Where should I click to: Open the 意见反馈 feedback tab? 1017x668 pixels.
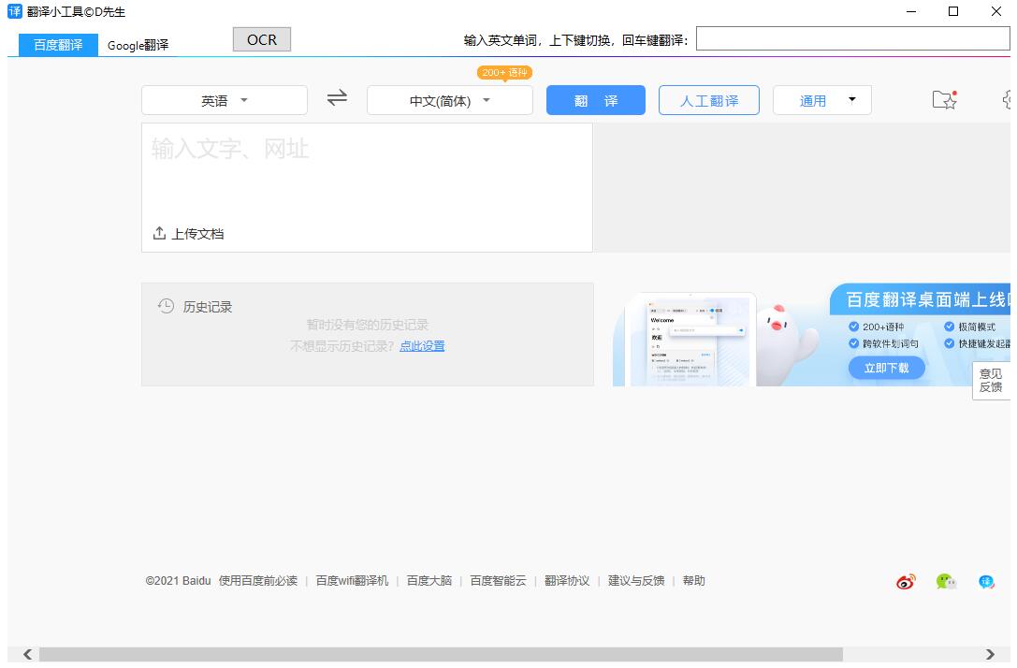(991, 381)
